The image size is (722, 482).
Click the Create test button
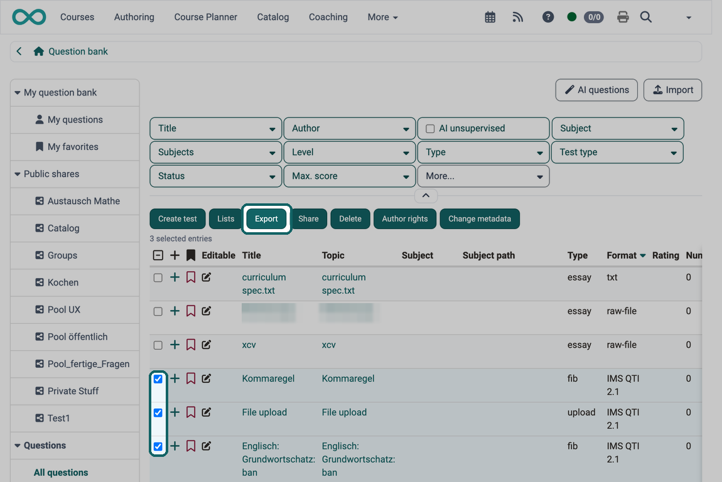pyautogui.click(x=177, y=218)
